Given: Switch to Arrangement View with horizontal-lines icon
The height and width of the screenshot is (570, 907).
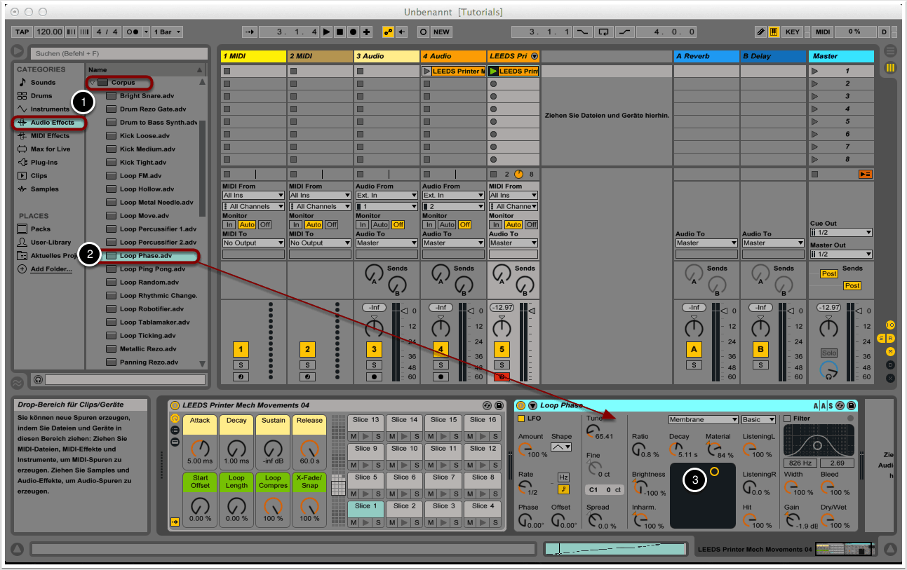Looking at the screenshot, I should click(x=890, y=51).
